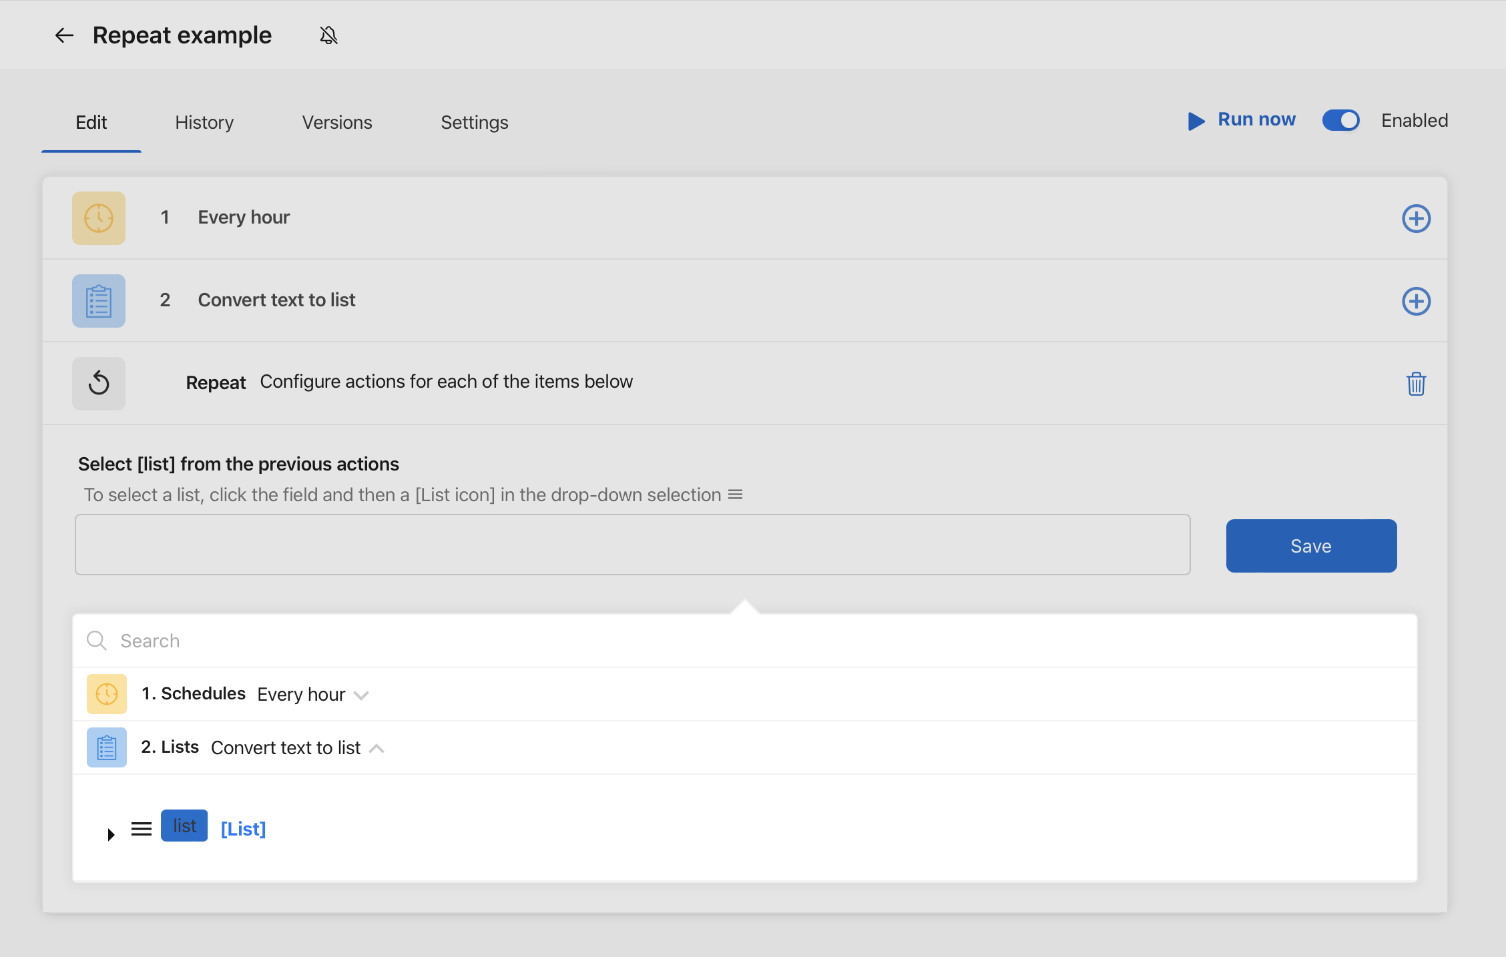Click the blue list token chip
Image resolution: width=1506 pixels, height=957 pixels.
(184, 826)
